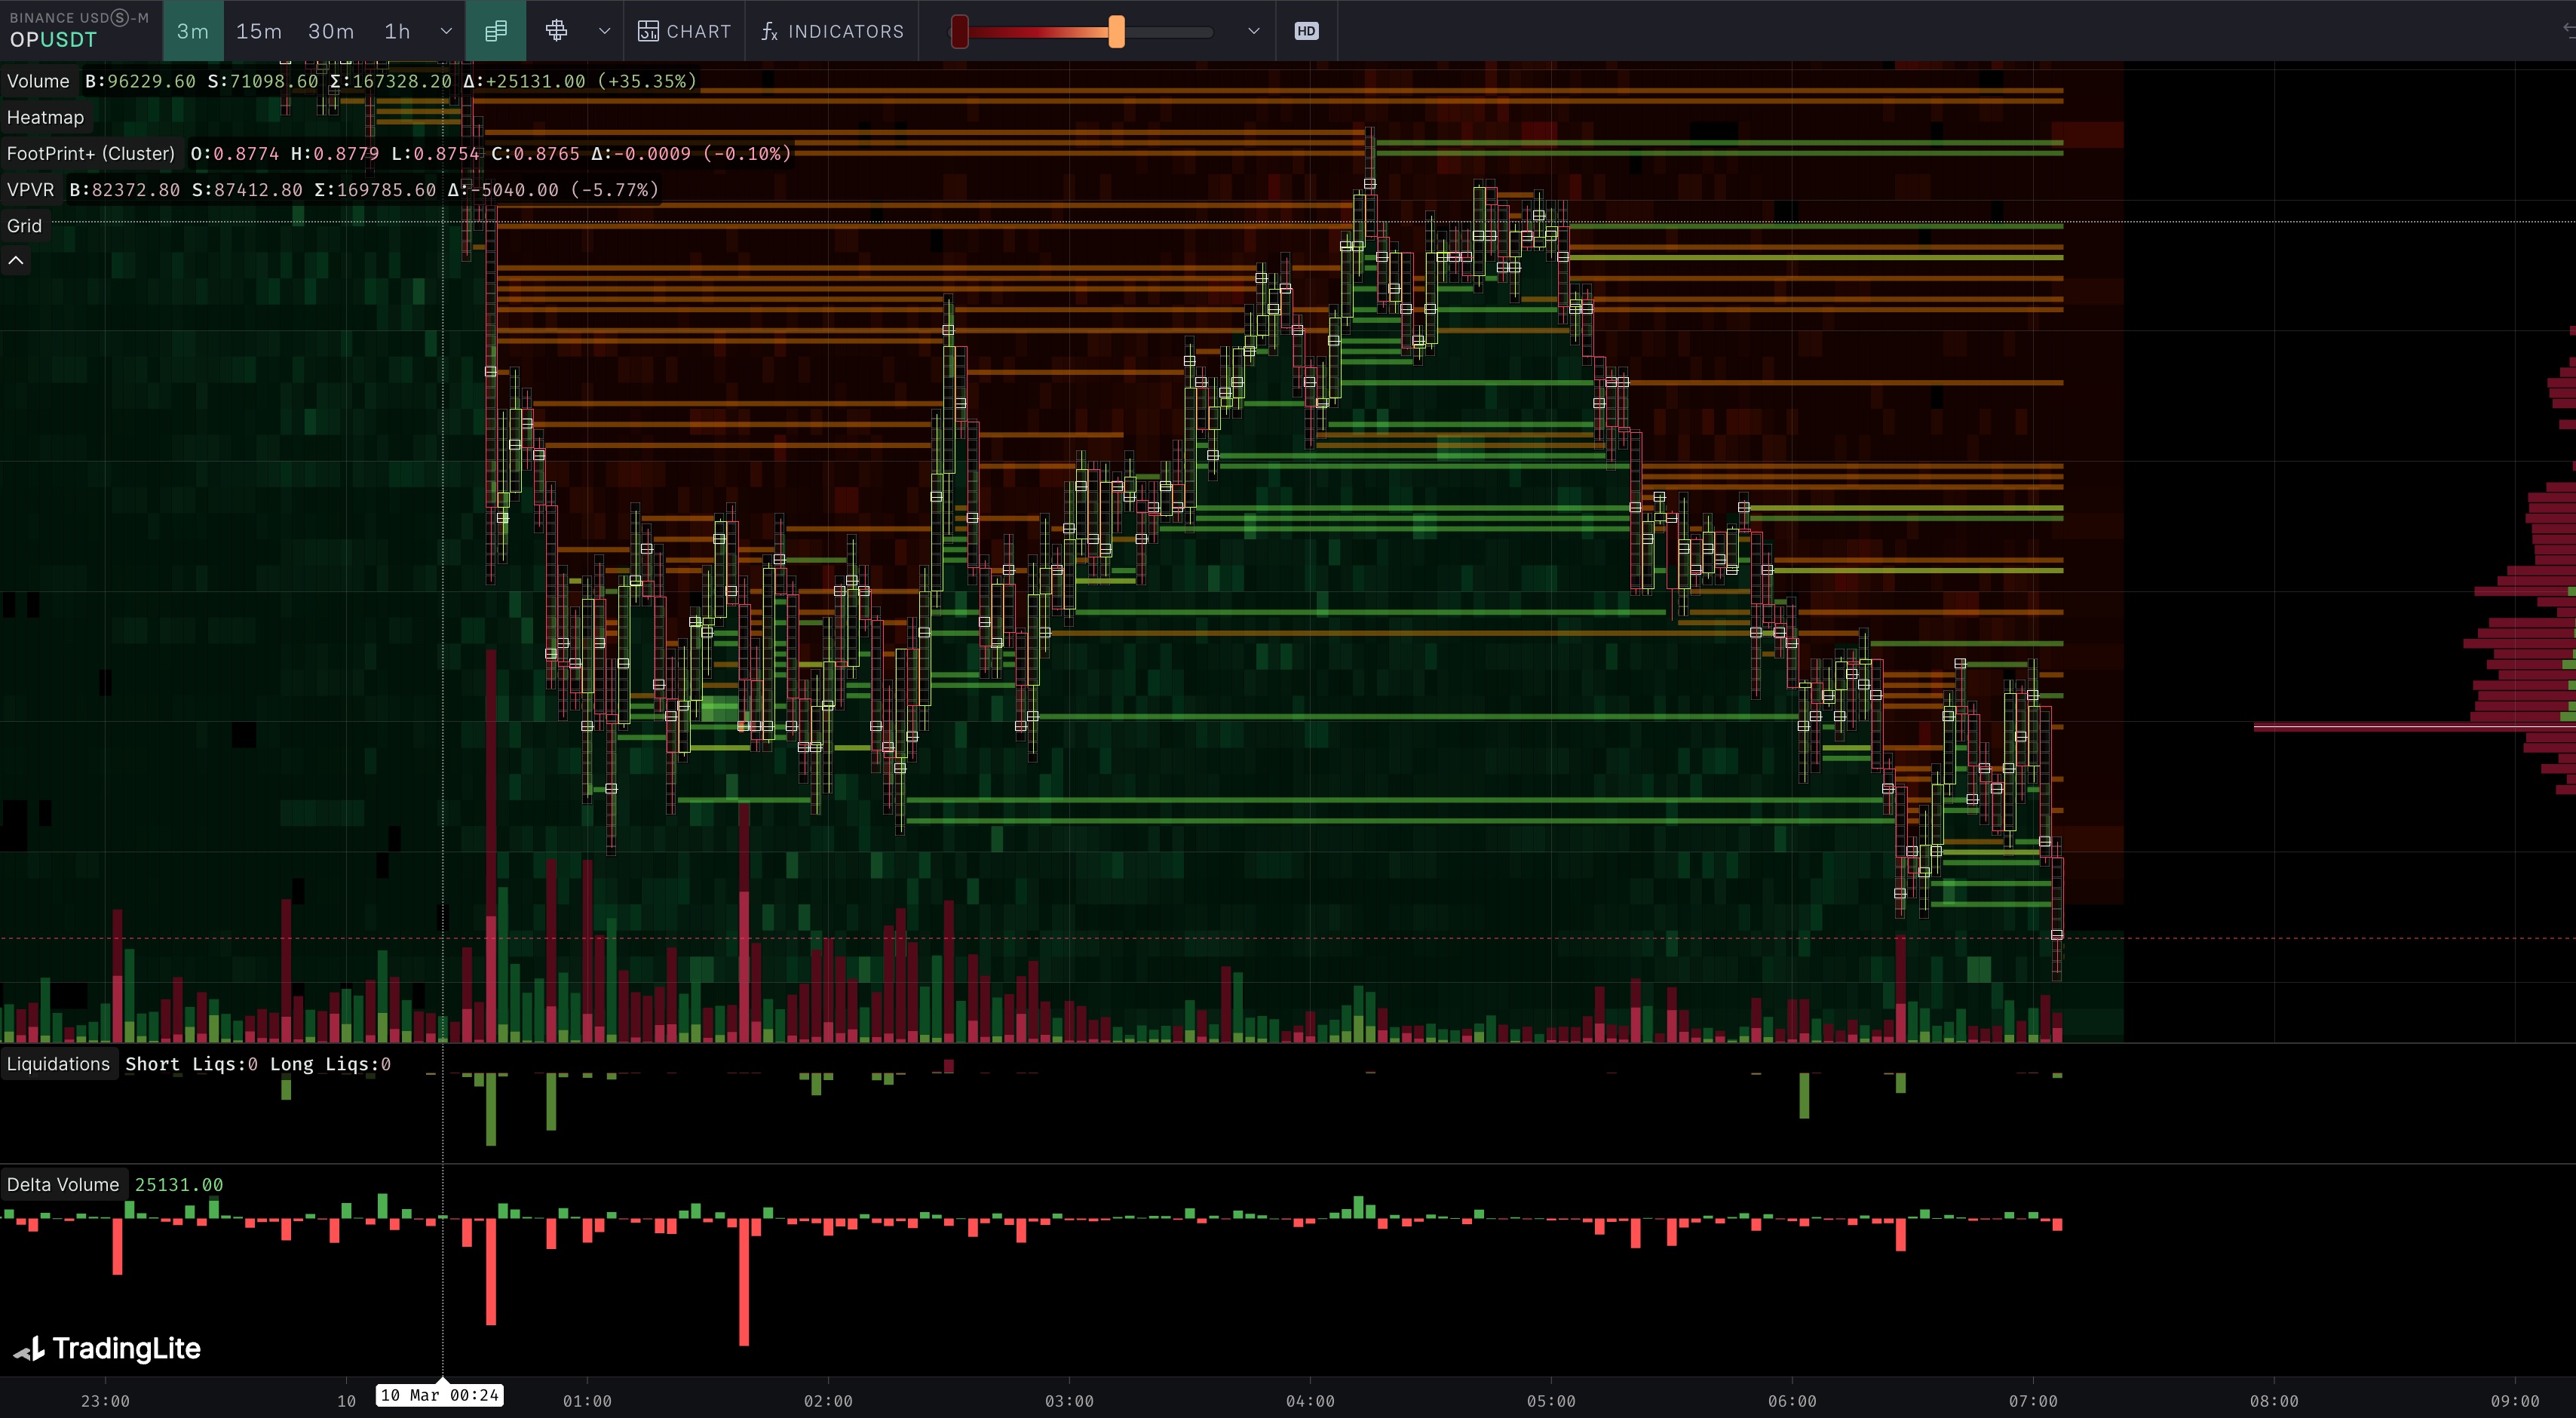Collapse the indicator legend list
The image size is (2576, 1418).
pos(16,261)
